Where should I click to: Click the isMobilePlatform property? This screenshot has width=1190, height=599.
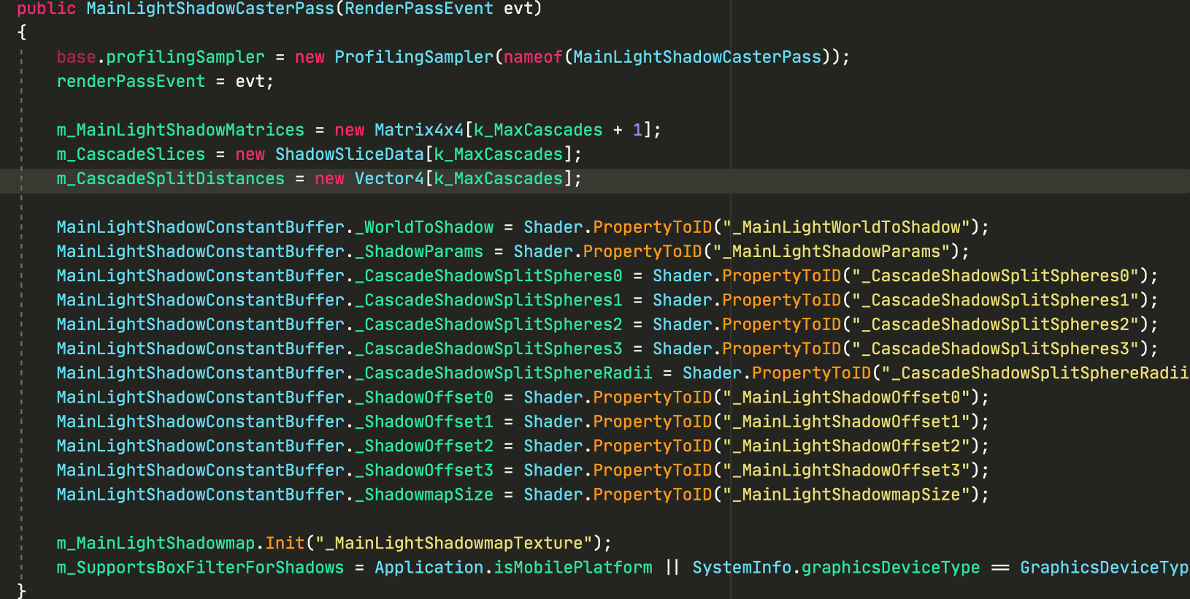tap(573, 568)
